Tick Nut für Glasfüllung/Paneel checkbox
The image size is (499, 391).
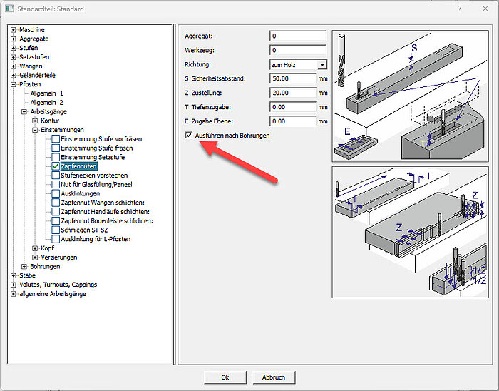pos(56,184)
